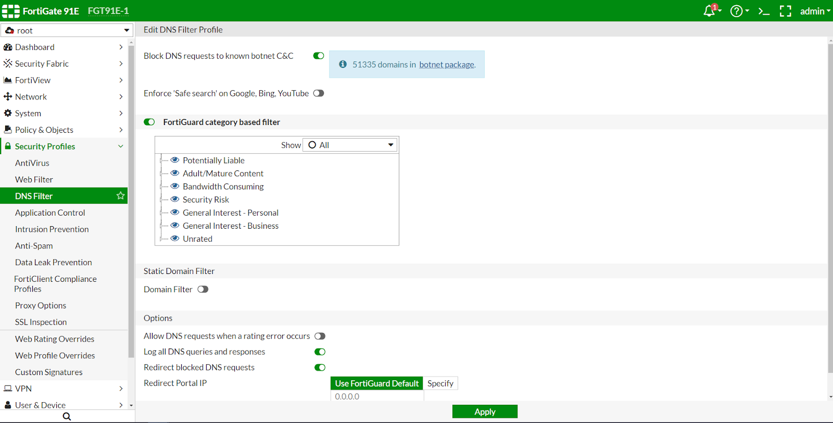The width and height of the screenshot is (833, 423).
Task: Click eye icon for Bandwidth Consuming
Action: pyautogui.click(x=175, y=186)
